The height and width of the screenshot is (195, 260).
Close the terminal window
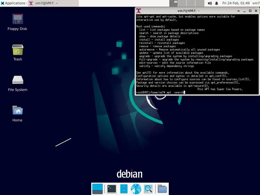[256, 11]
